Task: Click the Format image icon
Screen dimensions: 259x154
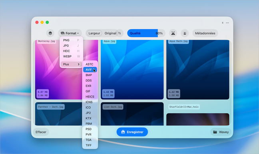Action: [x=63, y=33]
